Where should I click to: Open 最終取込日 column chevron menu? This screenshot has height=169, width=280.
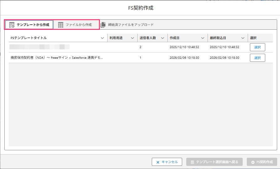point(243,38)
